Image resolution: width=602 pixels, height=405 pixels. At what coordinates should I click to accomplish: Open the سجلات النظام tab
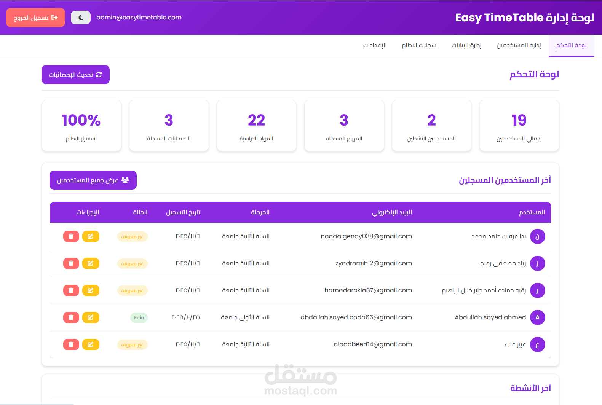(419, 45)
